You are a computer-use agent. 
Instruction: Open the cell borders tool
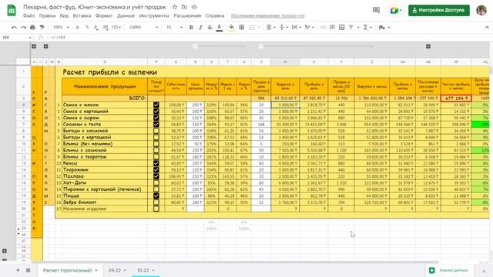242,28
